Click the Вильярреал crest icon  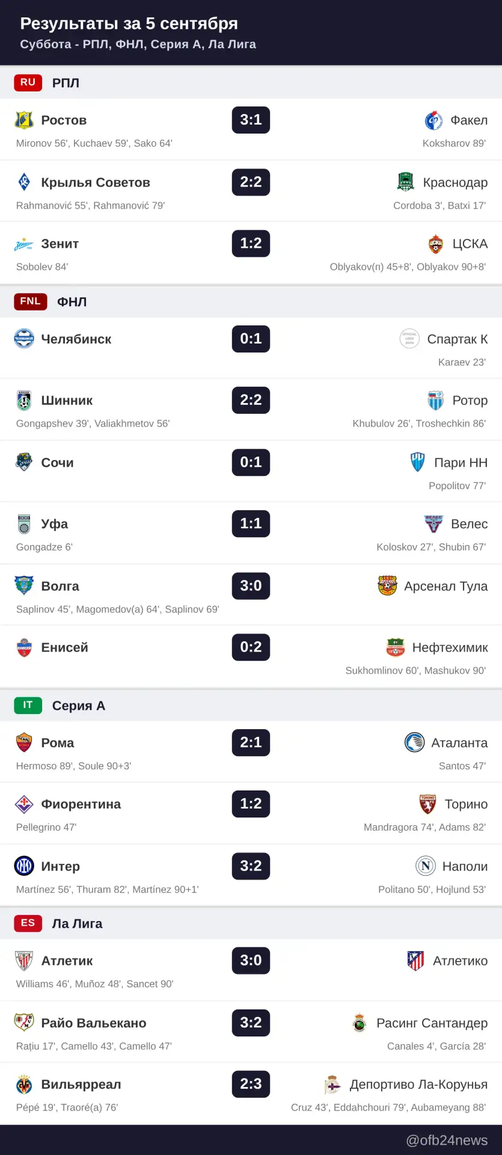[x=24, y=1085]
